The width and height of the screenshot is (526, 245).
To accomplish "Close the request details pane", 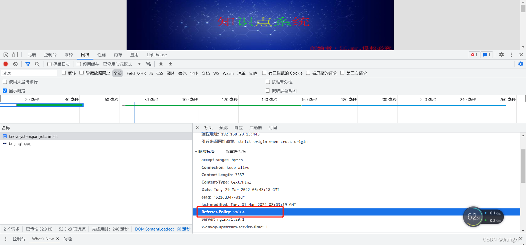I will 197,128.
